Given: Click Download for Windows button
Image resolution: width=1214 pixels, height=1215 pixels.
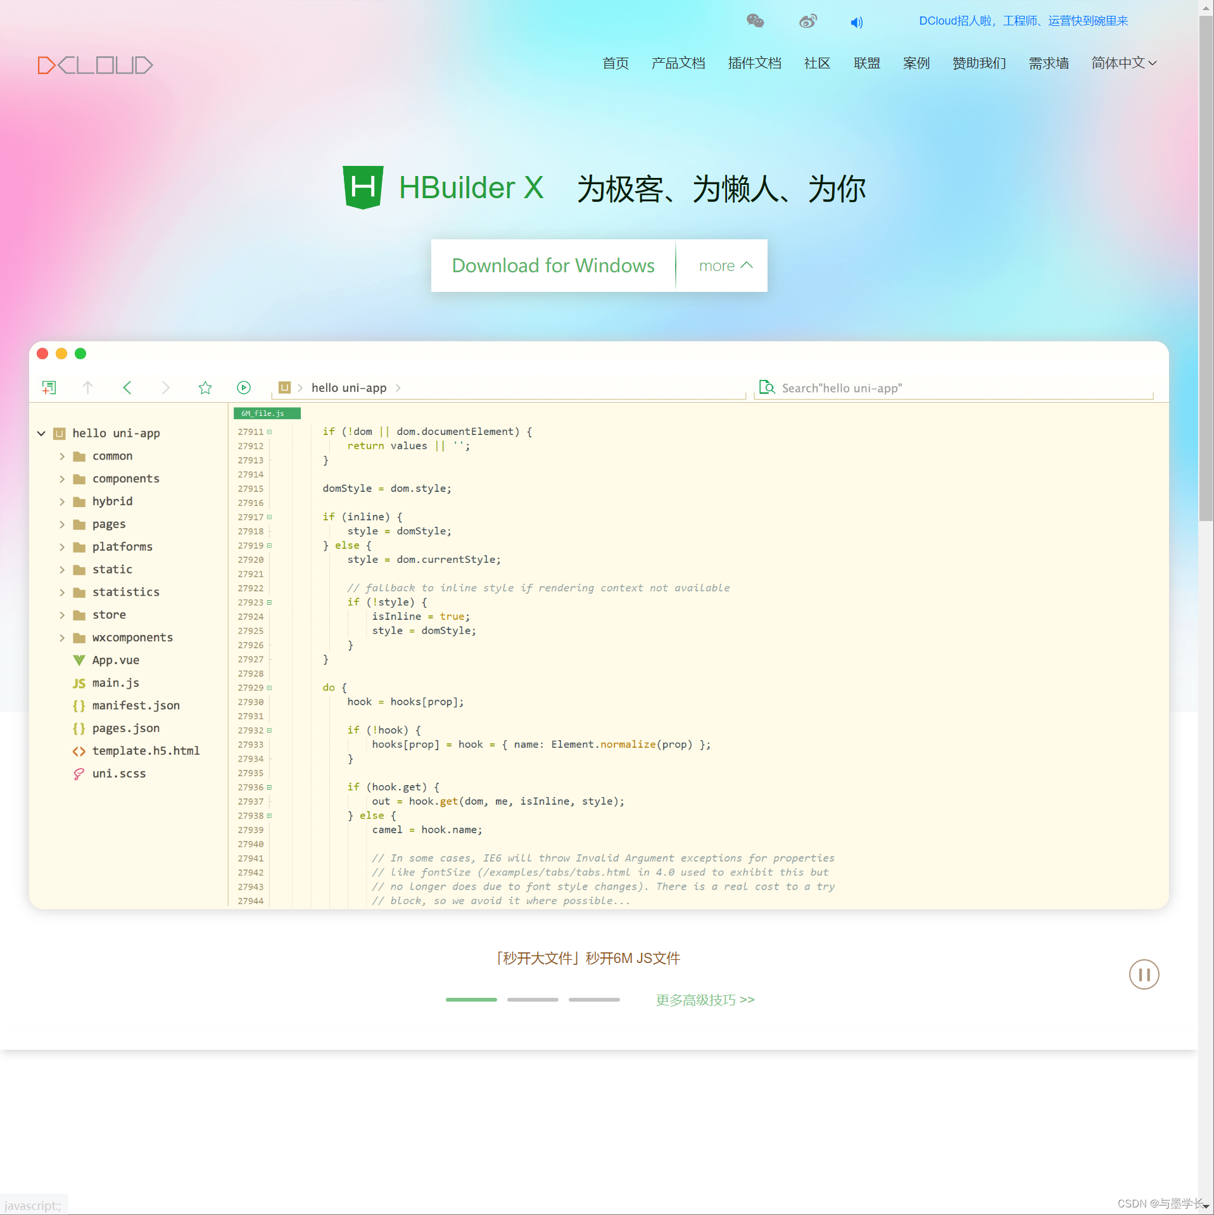Looking at the screenshot, I should tap(553, 266).
